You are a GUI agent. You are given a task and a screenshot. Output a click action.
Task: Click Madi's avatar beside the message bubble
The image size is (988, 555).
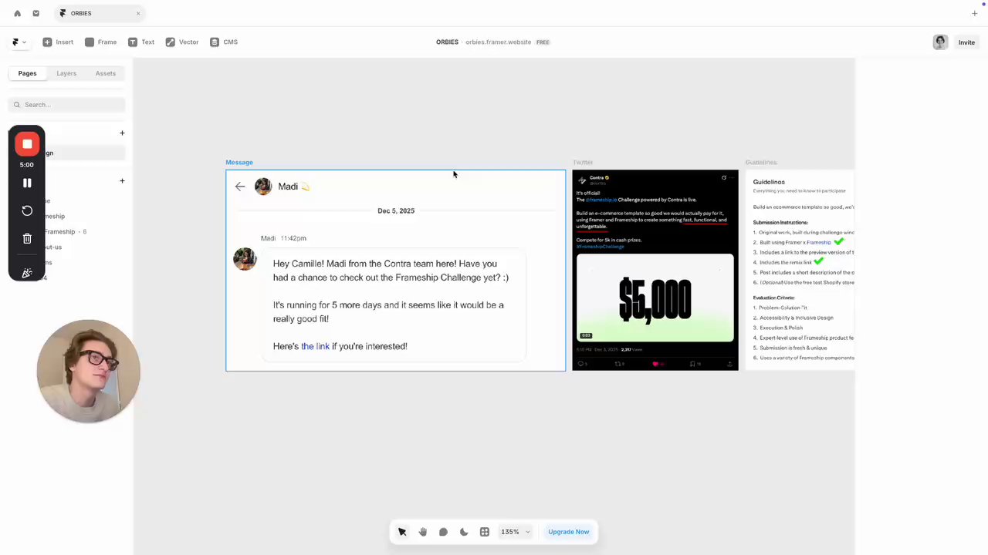coord(245,259)
